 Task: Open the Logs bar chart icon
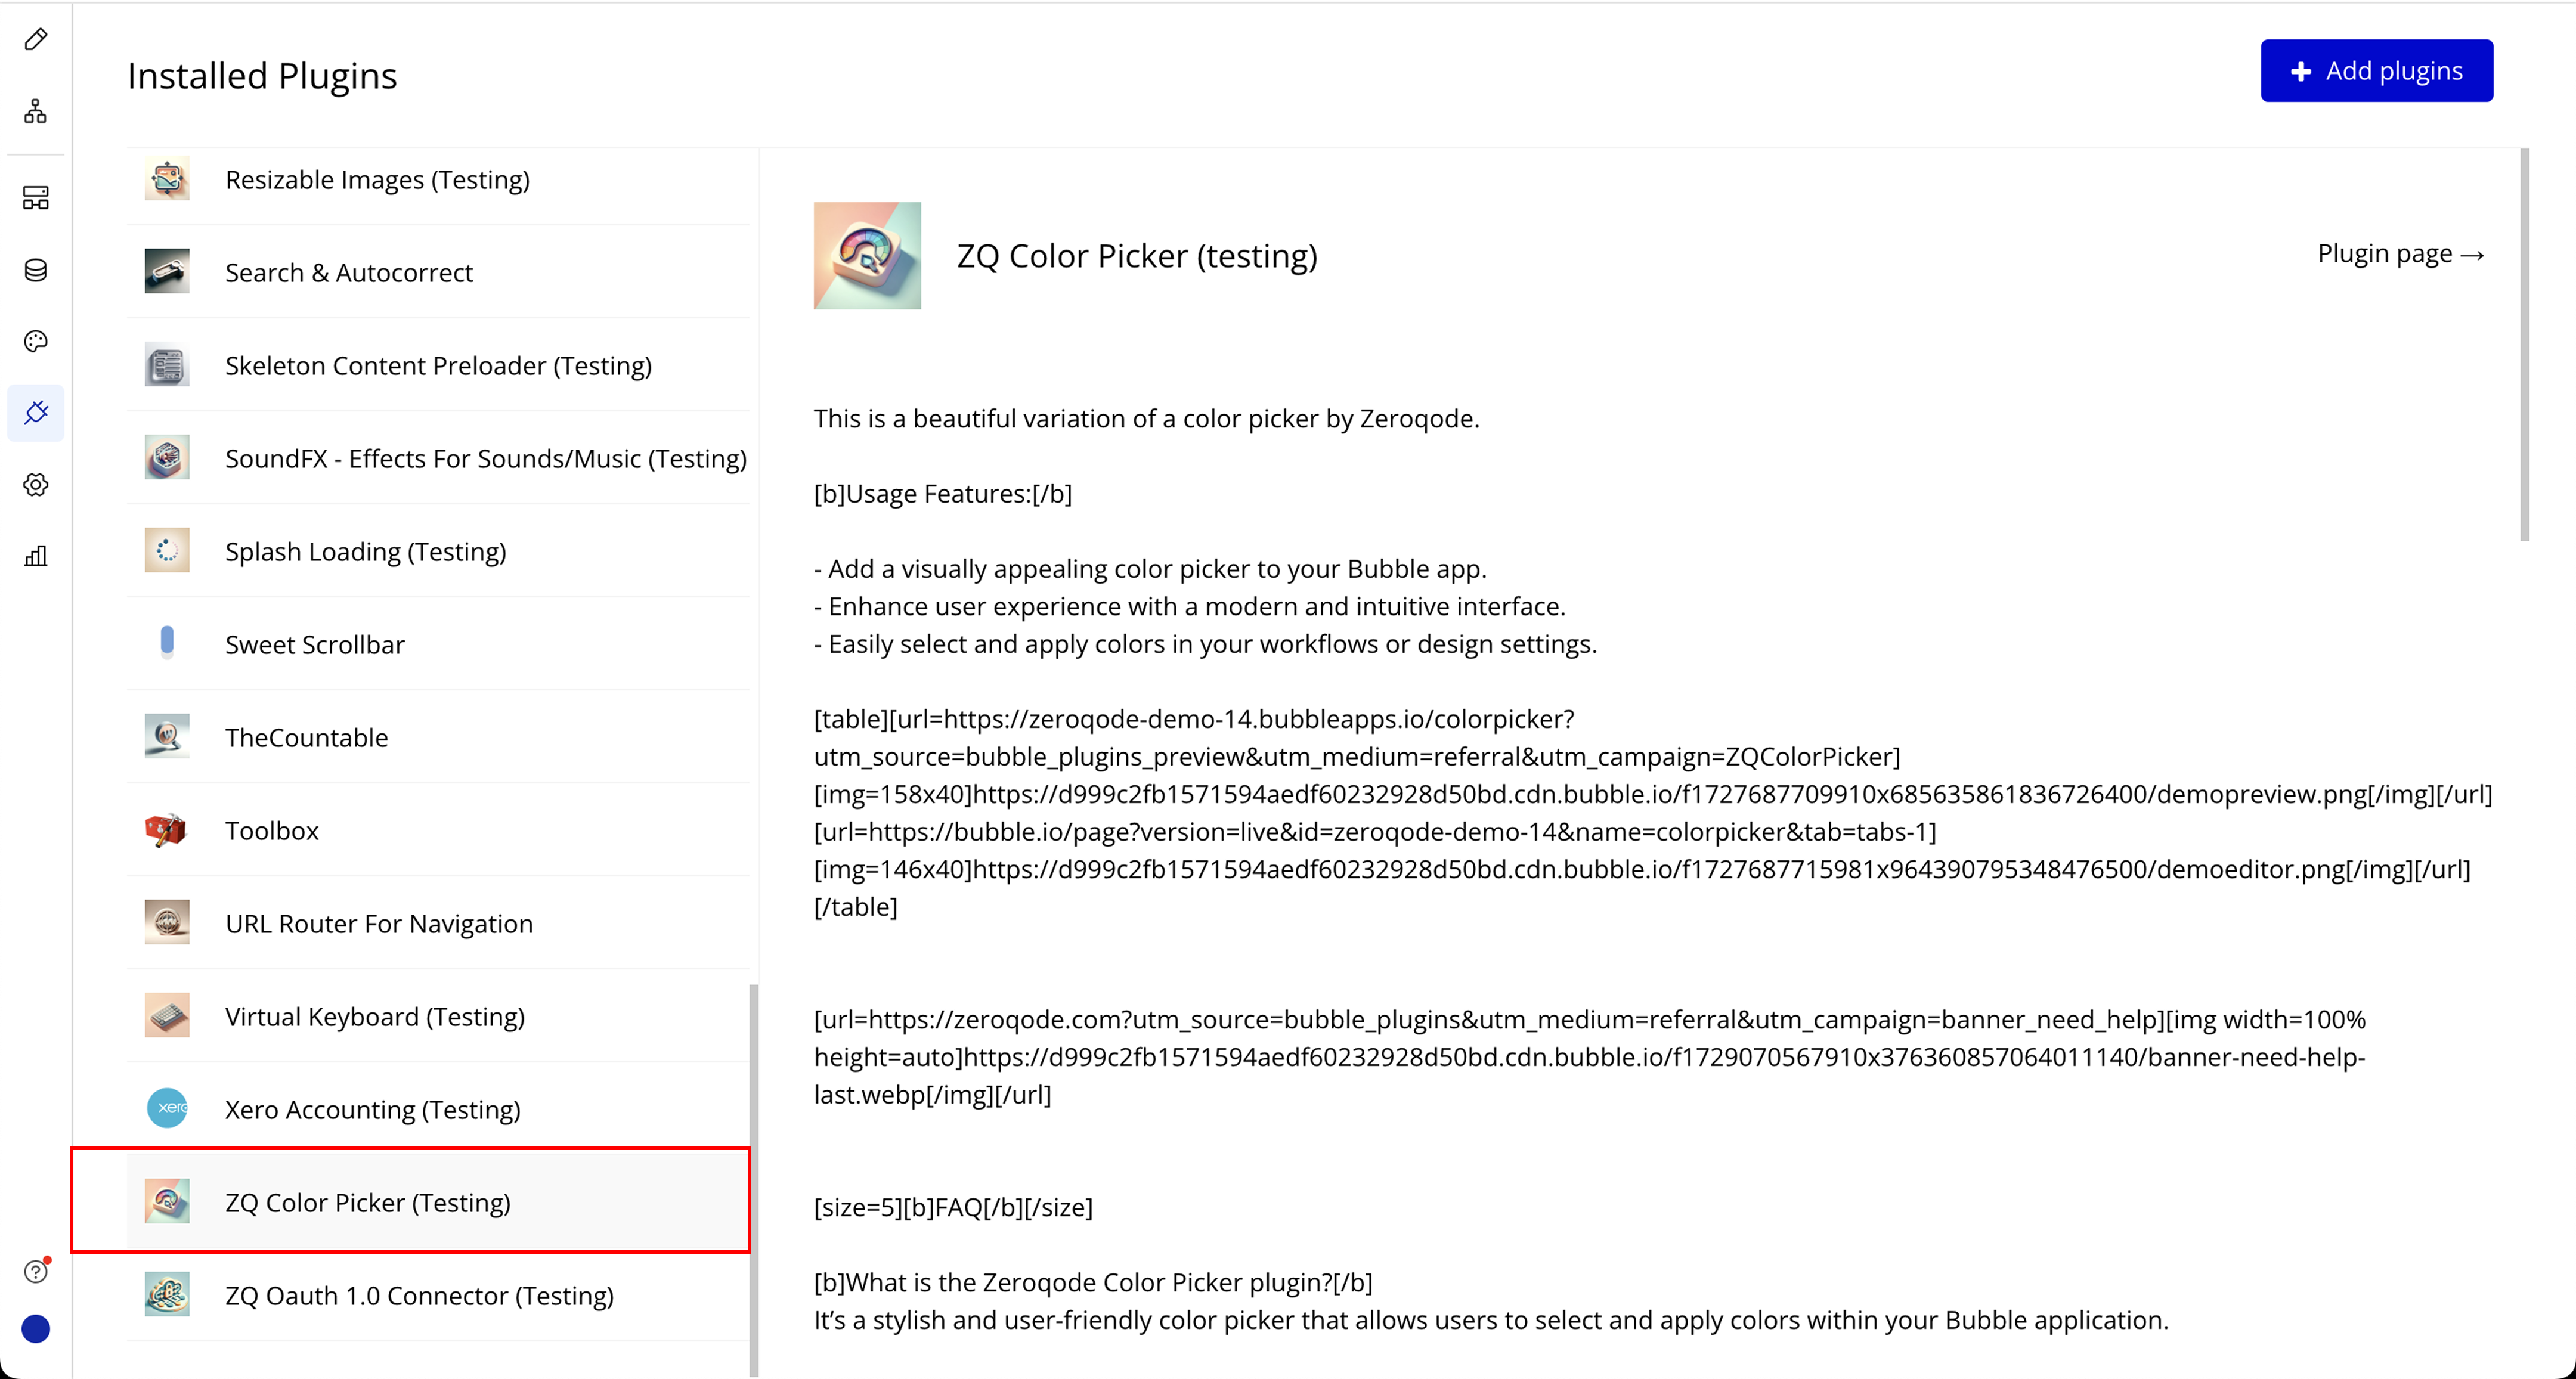[36, 556]
